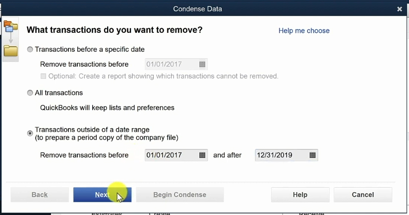
Task: Click the disabled calendar icon under specific date
Action: click(202, 64)
